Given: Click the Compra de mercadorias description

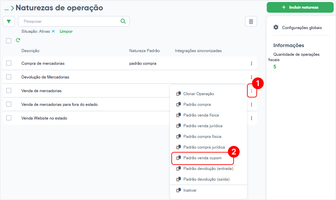Looking at the screenshot, I should pyautogui.click(x=43, y=63).
